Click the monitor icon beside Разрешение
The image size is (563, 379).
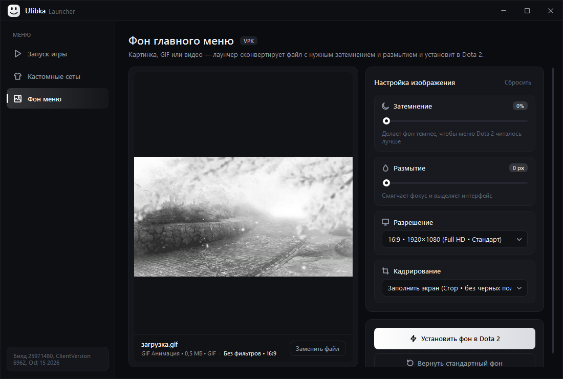click(385, 222)
